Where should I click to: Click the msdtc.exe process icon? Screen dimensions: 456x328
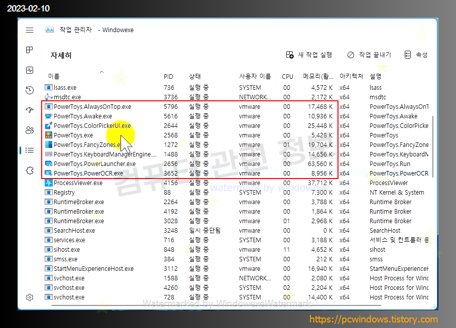pyautogui.click(x=49, y=97)
